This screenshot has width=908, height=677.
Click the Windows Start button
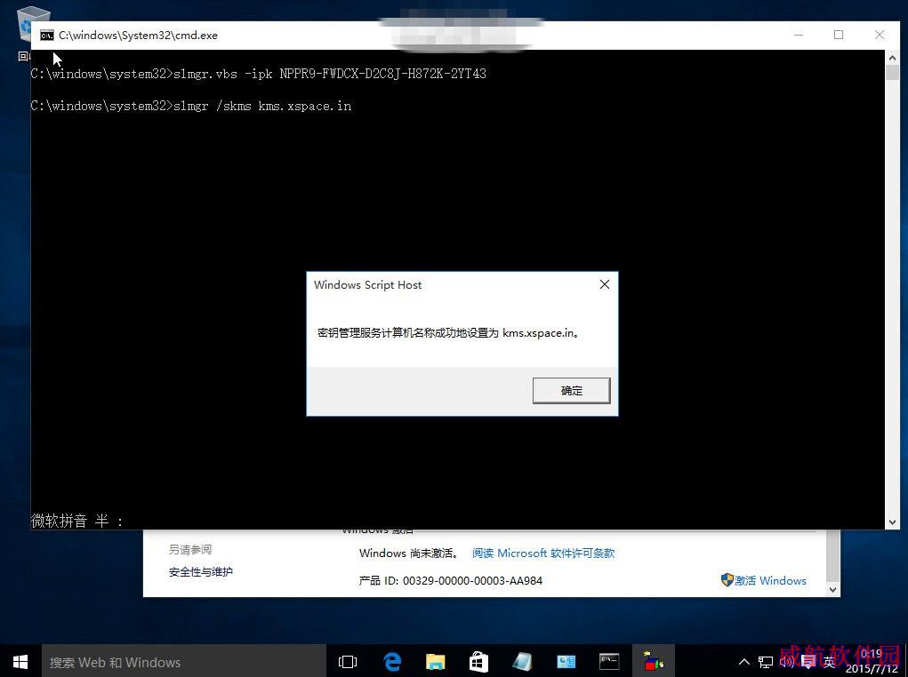click(20, 662)
